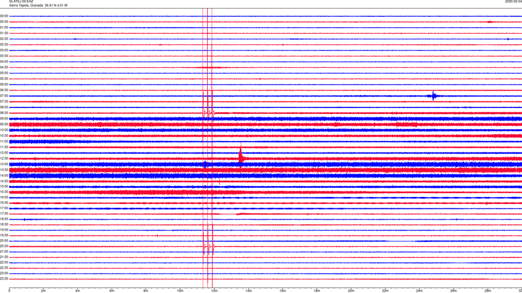Select the 10:30 trace time label
The height and width of the screenshot is (293, 522).
pyautogui.click(x=4, y=136)
